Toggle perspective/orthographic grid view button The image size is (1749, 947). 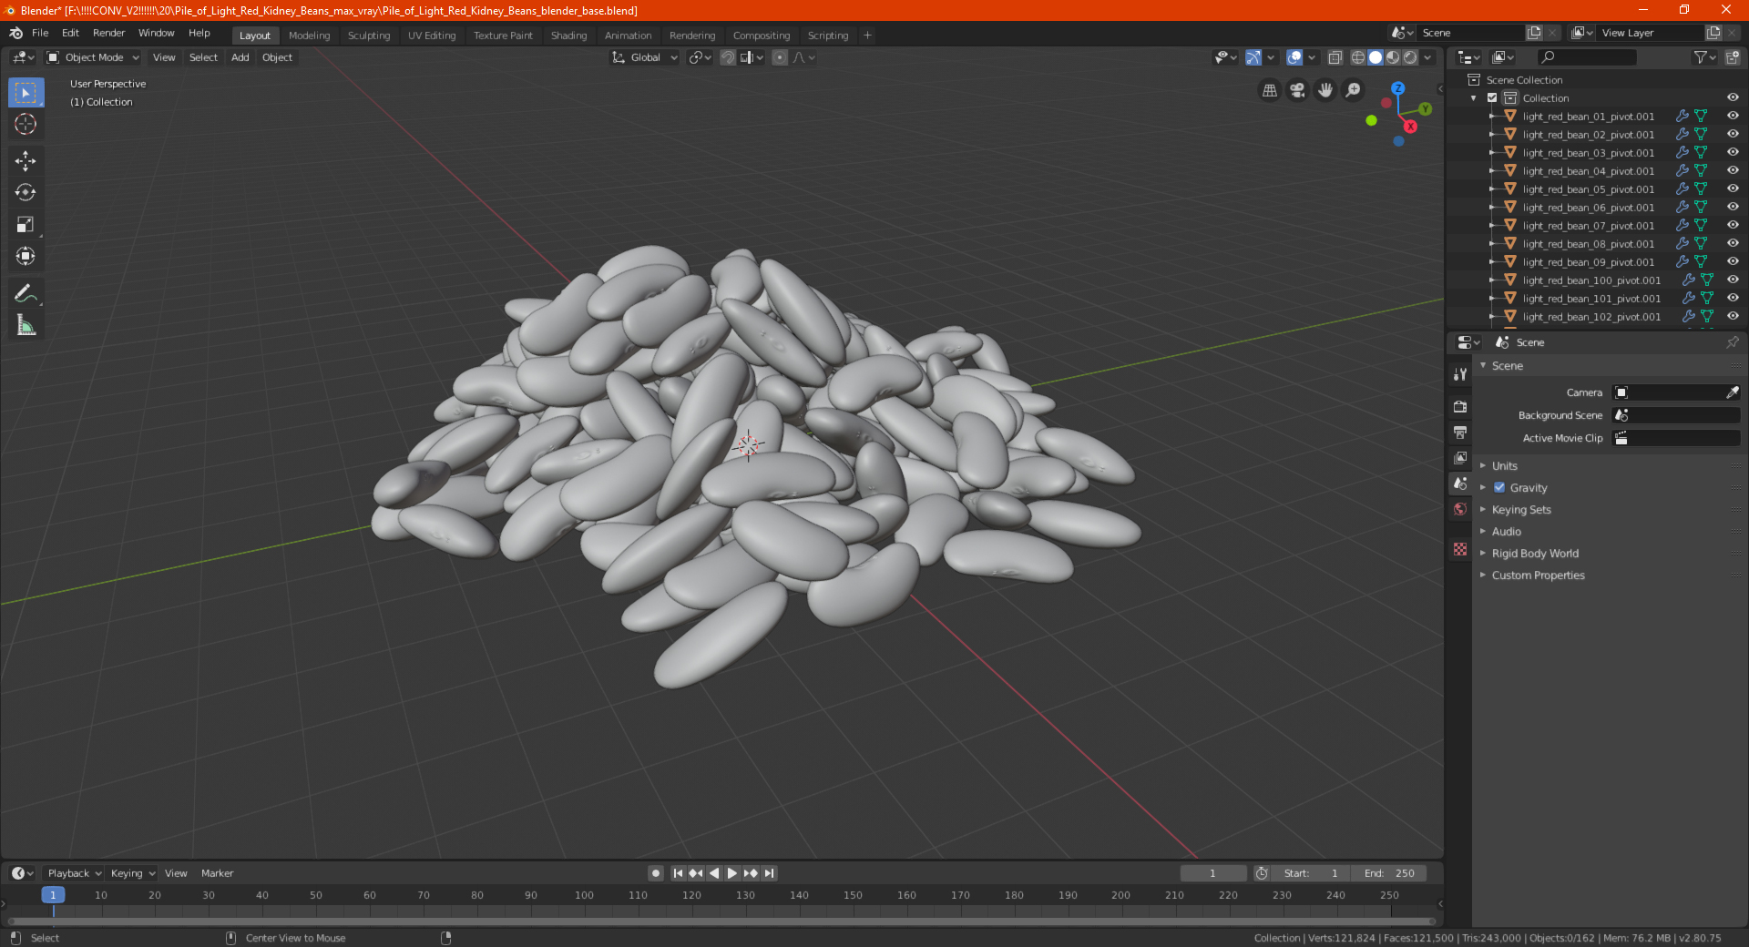[x=1269, y=90]
